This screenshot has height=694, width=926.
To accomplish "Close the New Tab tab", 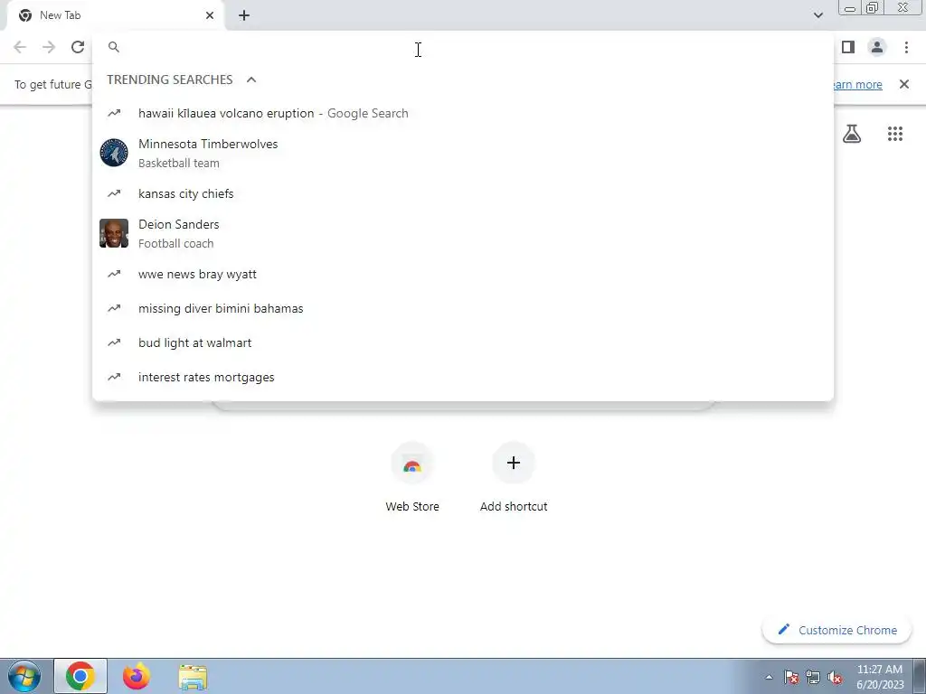I will coord(210,15).
